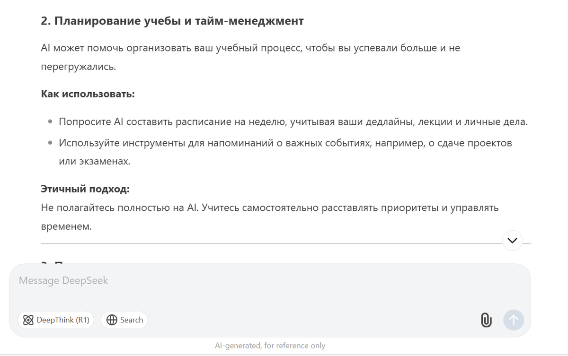Click the partially hidden section 3 heading

[52, 262]
